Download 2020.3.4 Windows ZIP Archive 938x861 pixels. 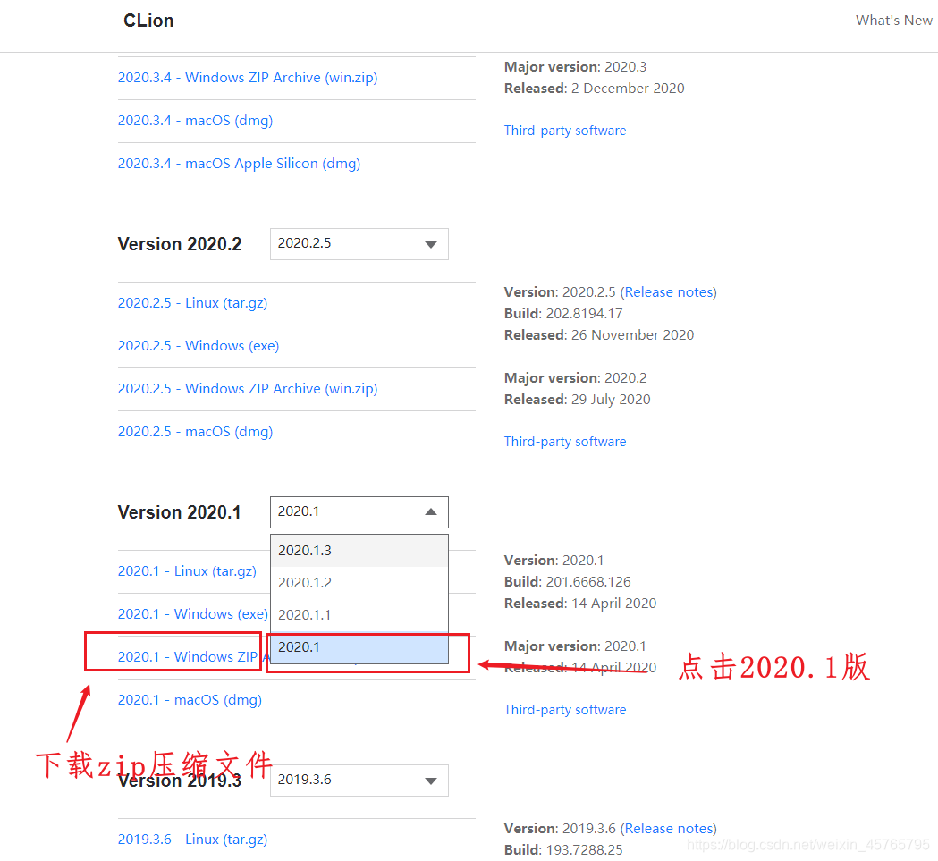tap(248, 78)
